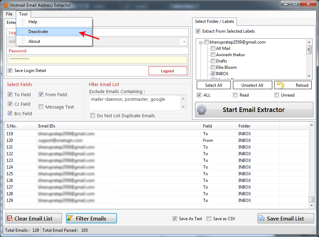
Task: Uncheck the Bcc Field checkbox
Action: pyautogui.click(x=10, y=113)
